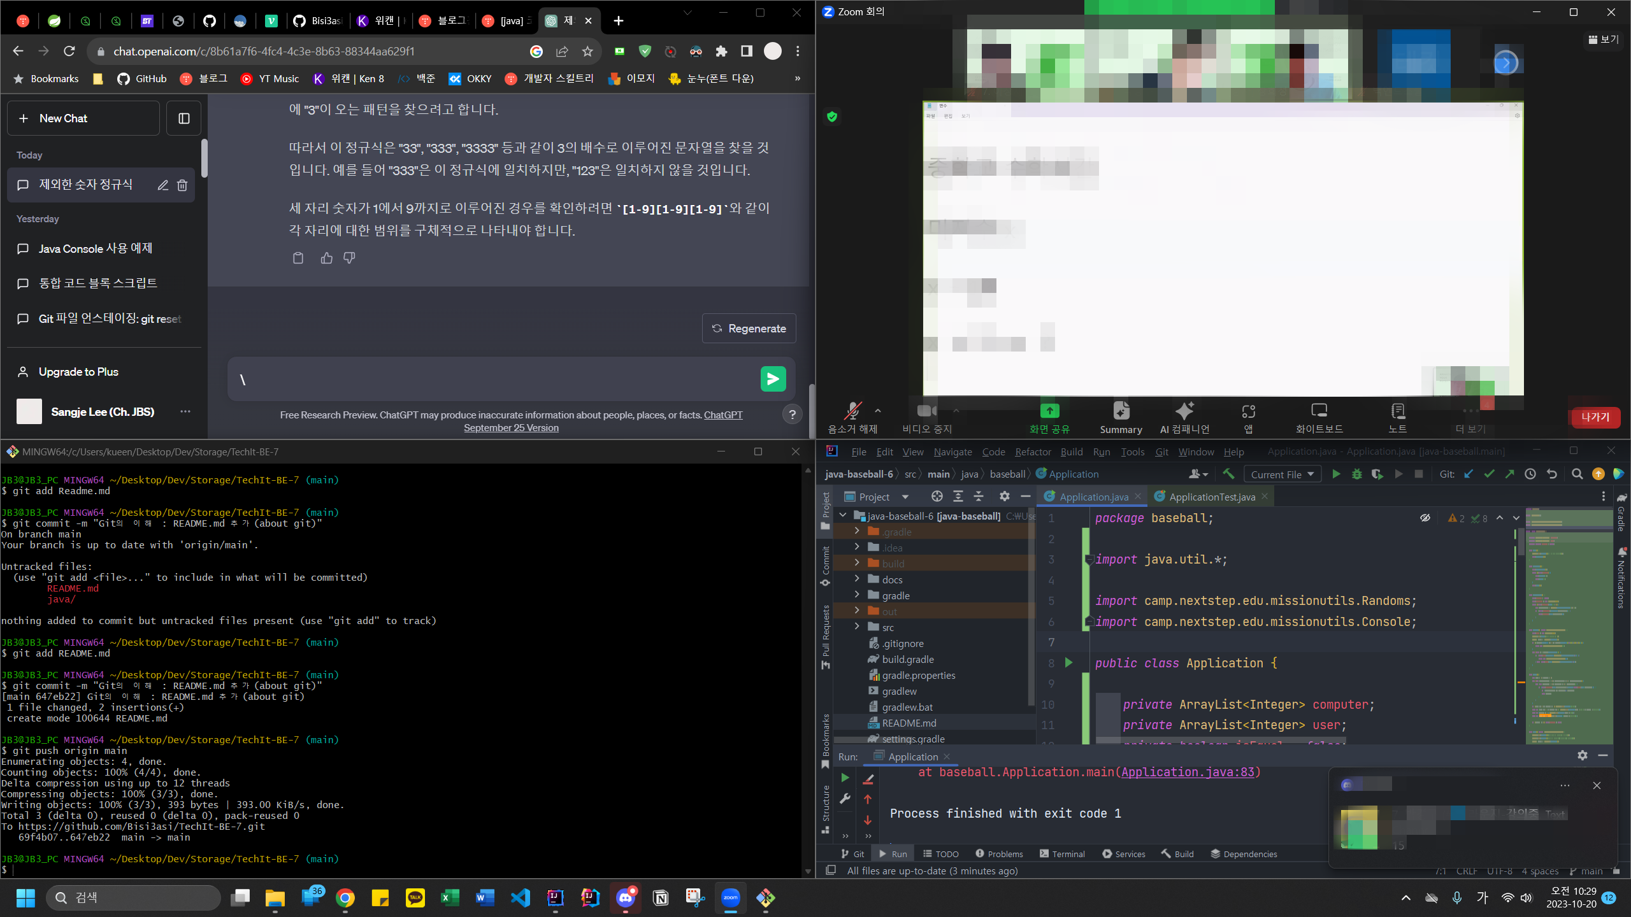Screen dimensions: 1631x917
Task: Click the Debug bug icon in IntelliJ toolbar
Action: click(x=1356, y=474)
